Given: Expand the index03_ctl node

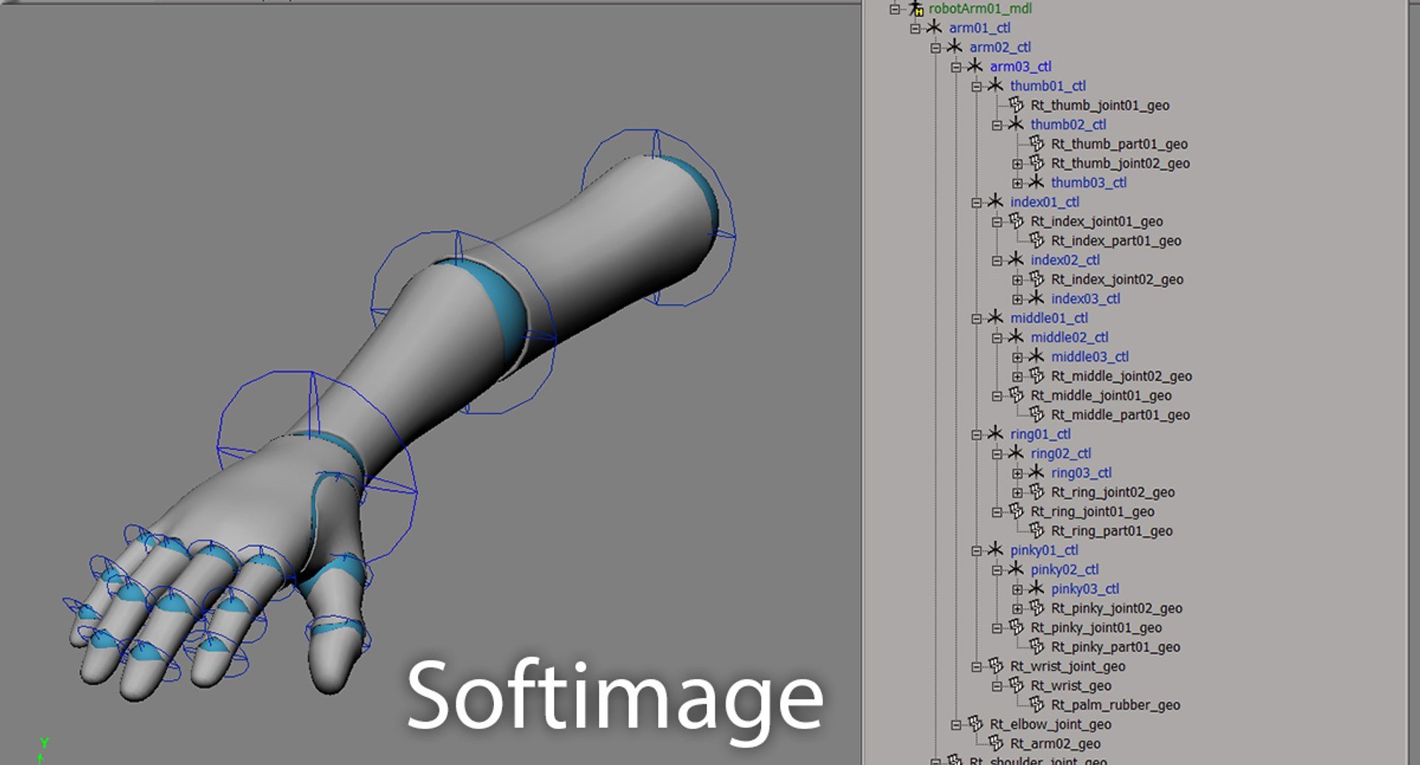Looking at the screenshot, I should point(1017,299).
